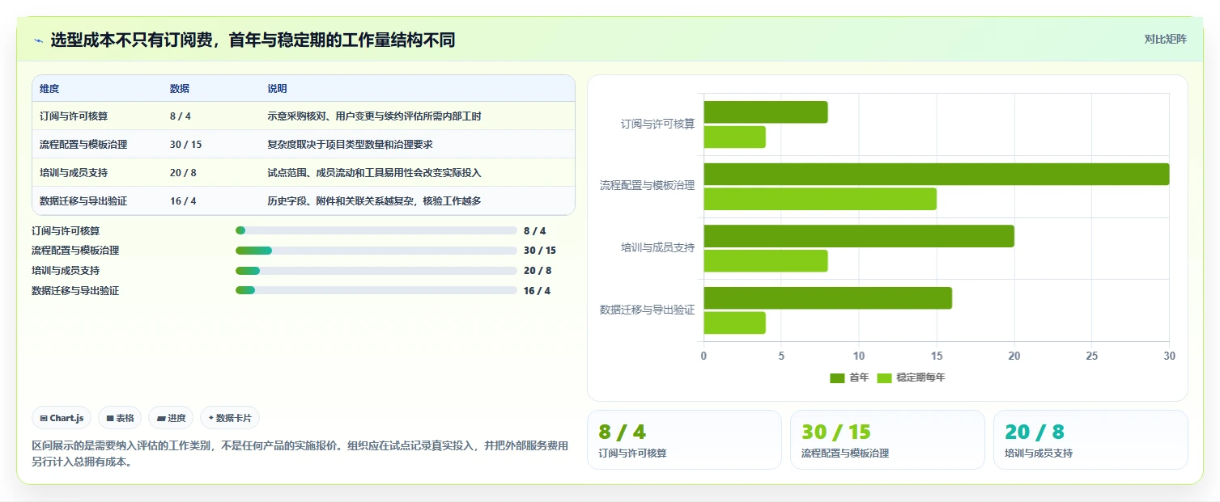
Task: Click the 流程配置与模板治理 progress bar
Action: [376, 251]
